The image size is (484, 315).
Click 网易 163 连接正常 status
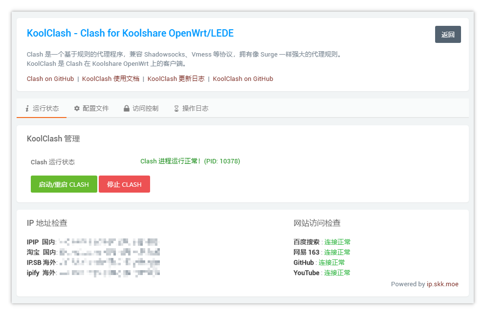(337, 253)
